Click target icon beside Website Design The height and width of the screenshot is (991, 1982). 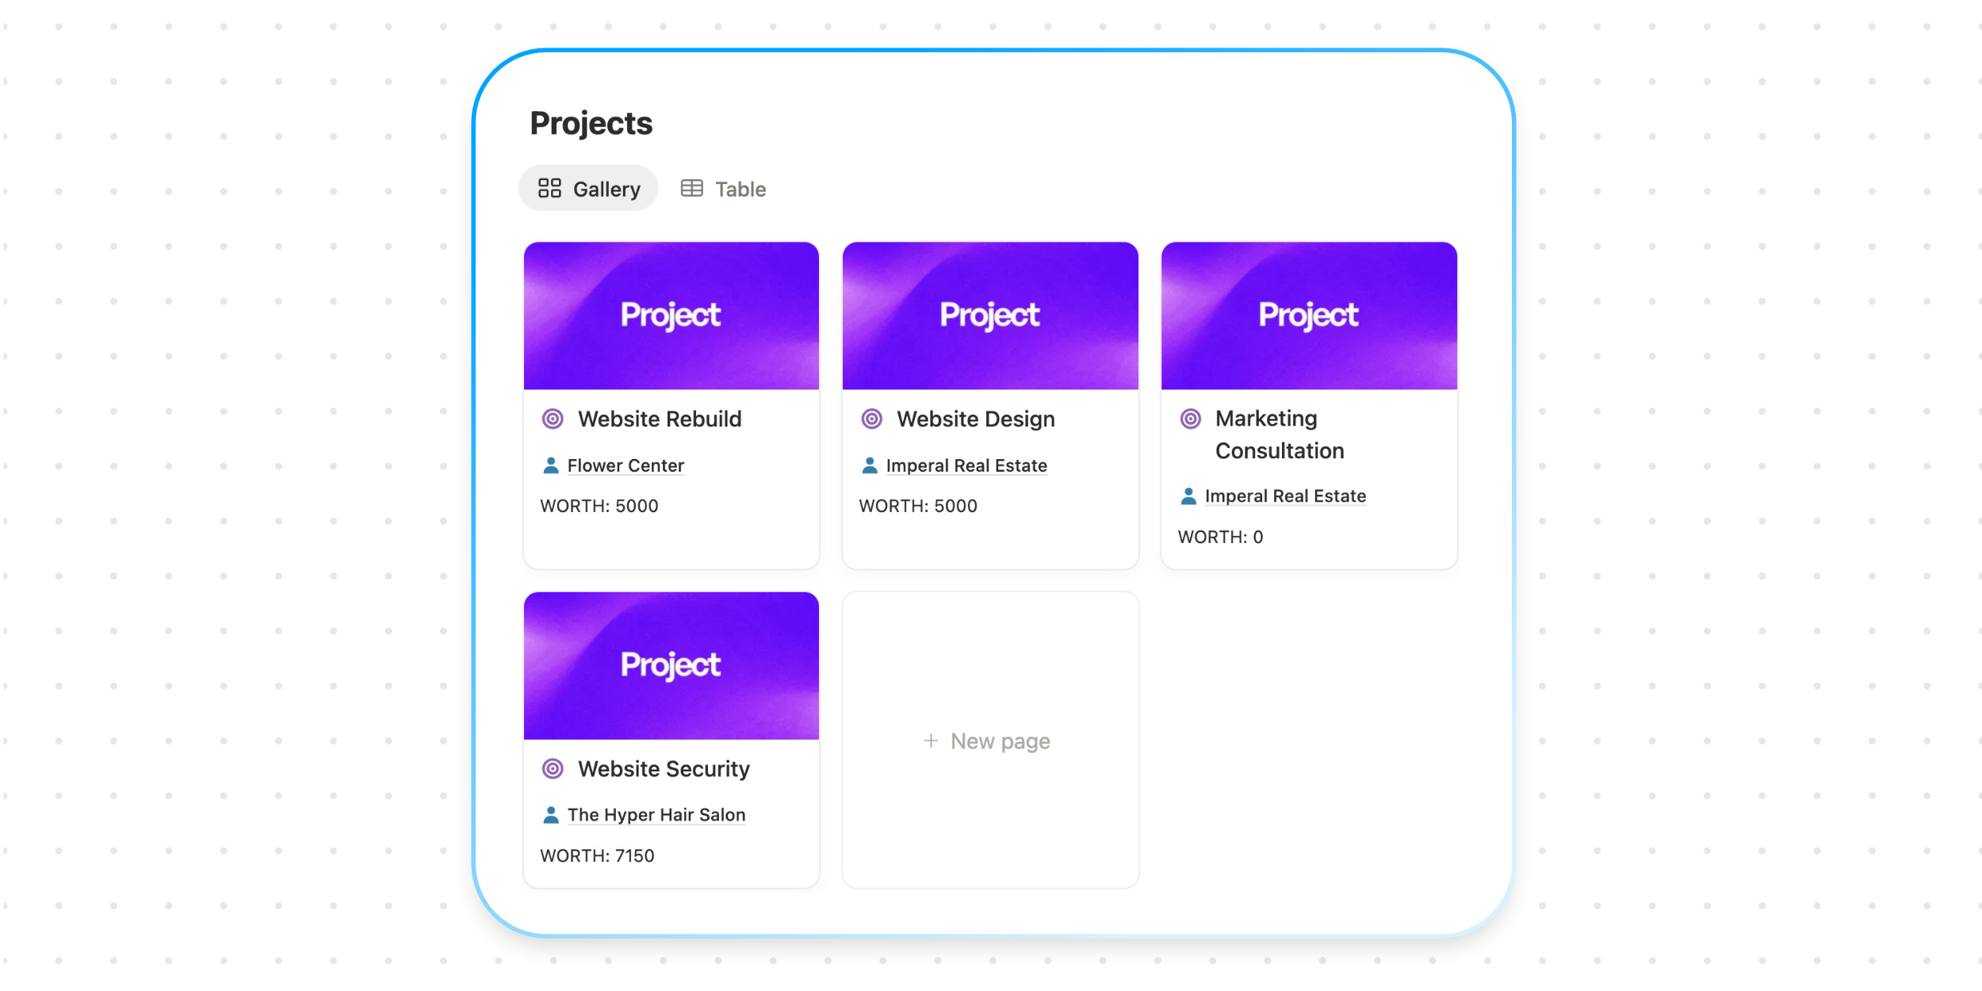coord(871,419)
